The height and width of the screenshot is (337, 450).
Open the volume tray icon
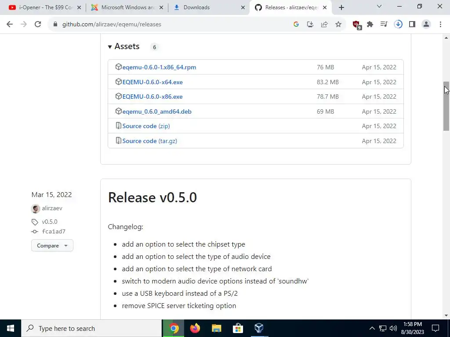click(393, 328)
